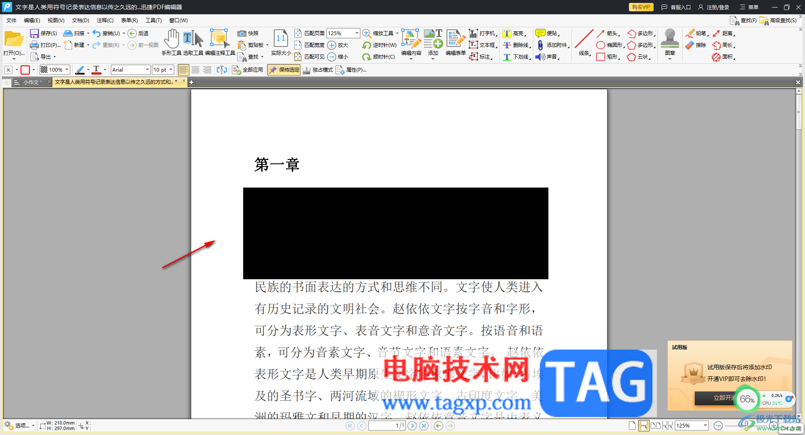Toggle Keep Selected (保持选定)
This screenshot has width=805, height=435.
tap(284, 70)
